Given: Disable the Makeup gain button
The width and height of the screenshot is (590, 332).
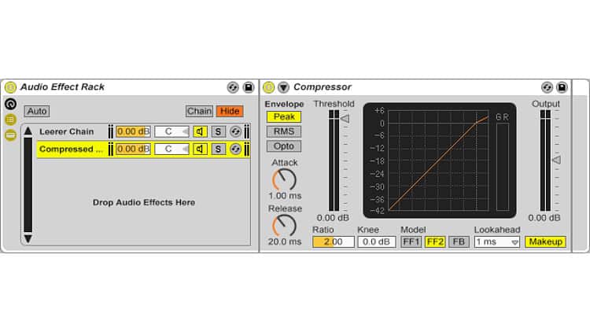Looking at the screenshot, I should tap(545, 242).
